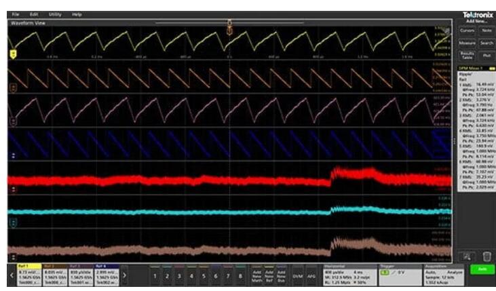Select the Ref 1 badge
The image size is (496, 291).
(29, 275)
